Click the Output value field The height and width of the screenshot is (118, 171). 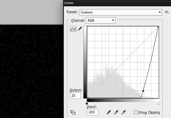[75, 96]
